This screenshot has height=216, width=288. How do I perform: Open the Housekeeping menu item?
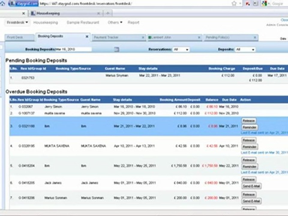[46, 22]
